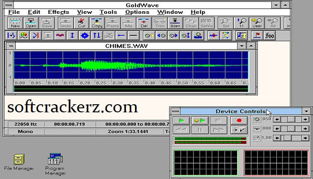The height and width of the screenshot is (179, 313).
Task: Click the speed dial icon beside 1.00
Action: click(257, 138)
